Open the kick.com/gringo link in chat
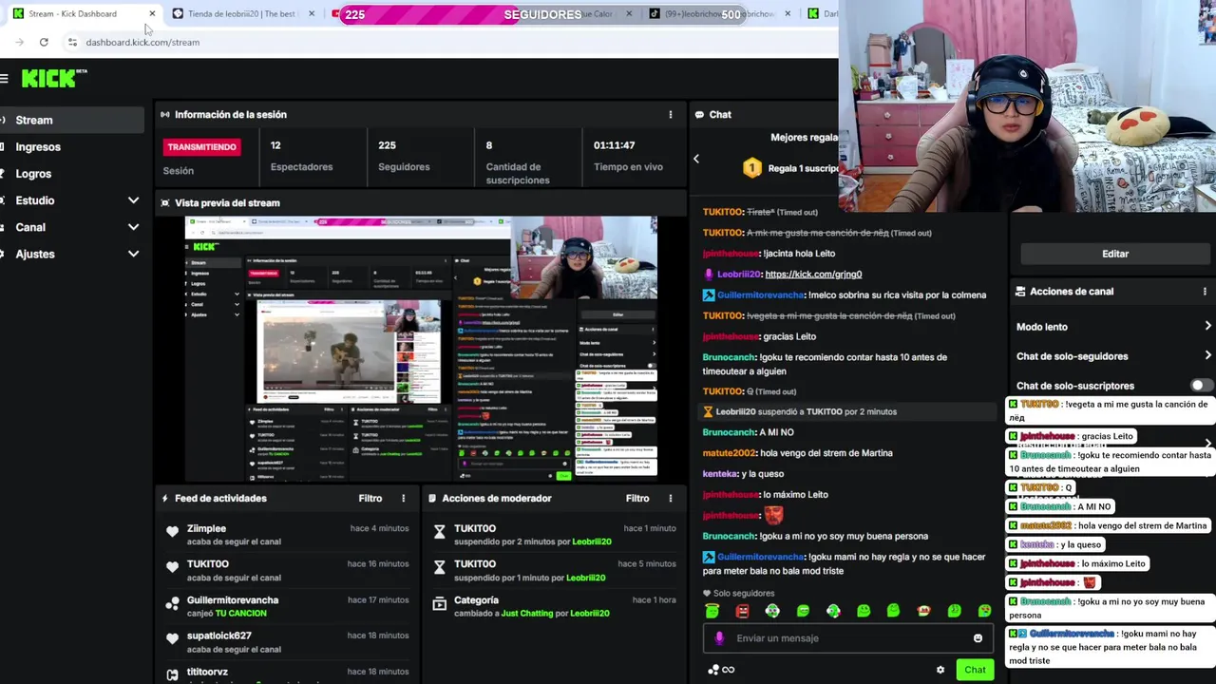 (x=813, y=275)
